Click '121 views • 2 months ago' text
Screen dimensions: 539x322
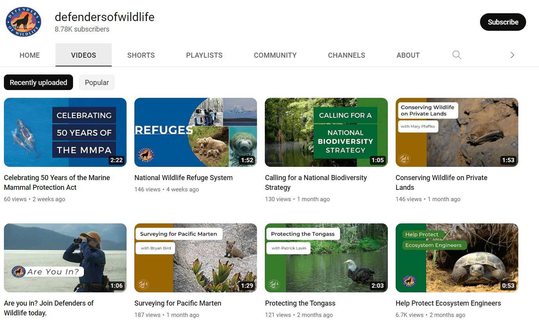[x=299, y=315]
